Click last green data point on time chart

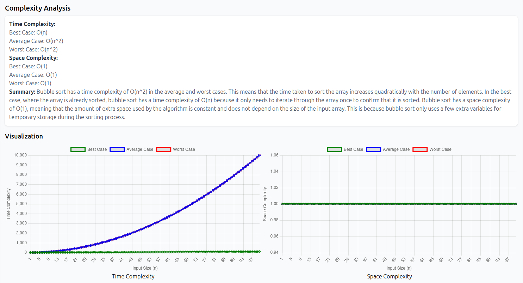point(259,251)
